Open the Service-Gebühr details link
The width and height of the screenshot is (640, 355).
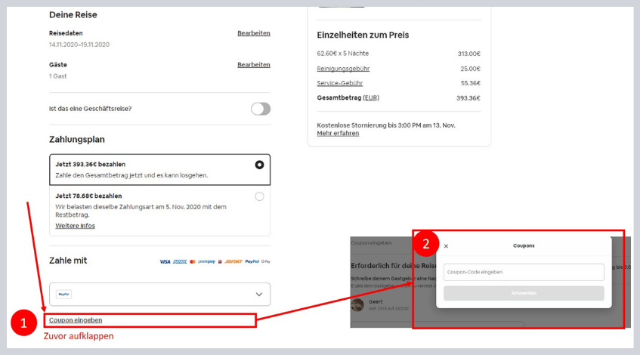pyautogui.click(x=339, y=83)
